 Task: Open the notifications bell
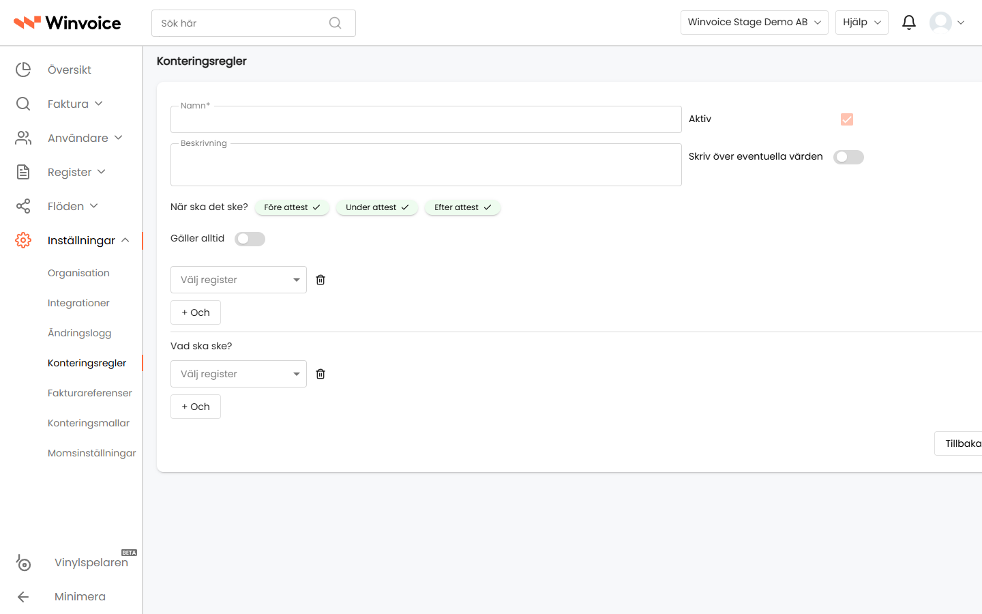tap(908, 23)
